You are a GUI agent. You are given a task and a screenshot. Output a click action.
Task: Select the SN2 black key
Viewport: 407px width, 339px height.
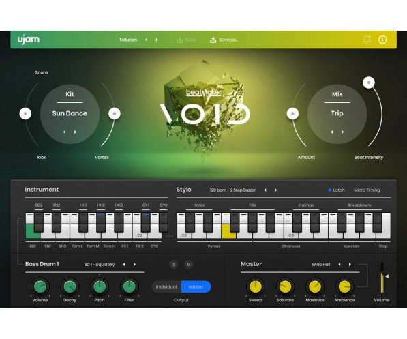pyautogui.click(x=57, y=222)
